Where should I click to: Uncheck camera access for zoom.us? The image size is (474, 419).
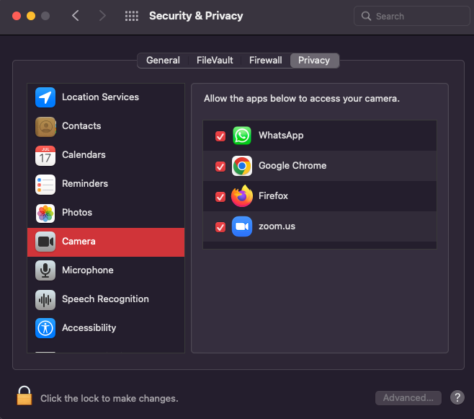(220, 227)
